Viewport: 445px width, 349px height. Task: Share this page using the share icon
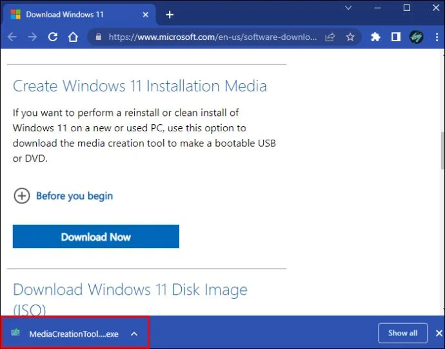(330, 37)
